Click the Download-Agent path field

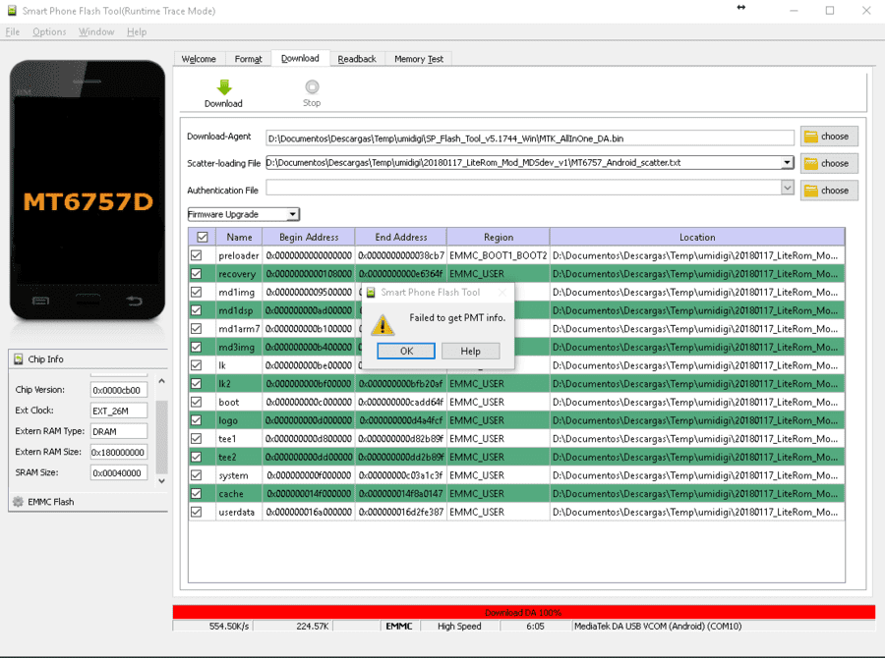pos(529,138)
